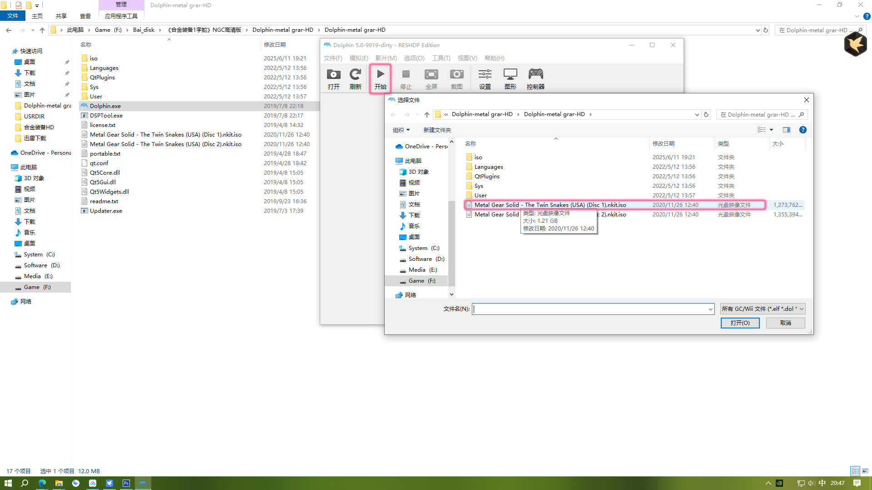Open Photoshop from taskbar
Viewport: 872px width, 490px height.
click(126, 483)
